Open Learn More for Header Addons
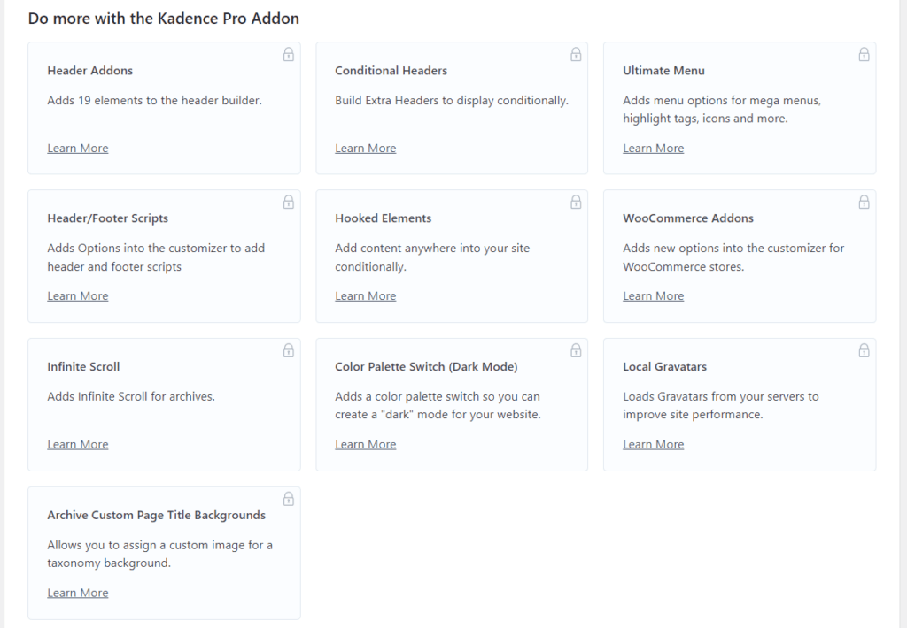This screenshot has height=628, width=907. tap(77, 148)
